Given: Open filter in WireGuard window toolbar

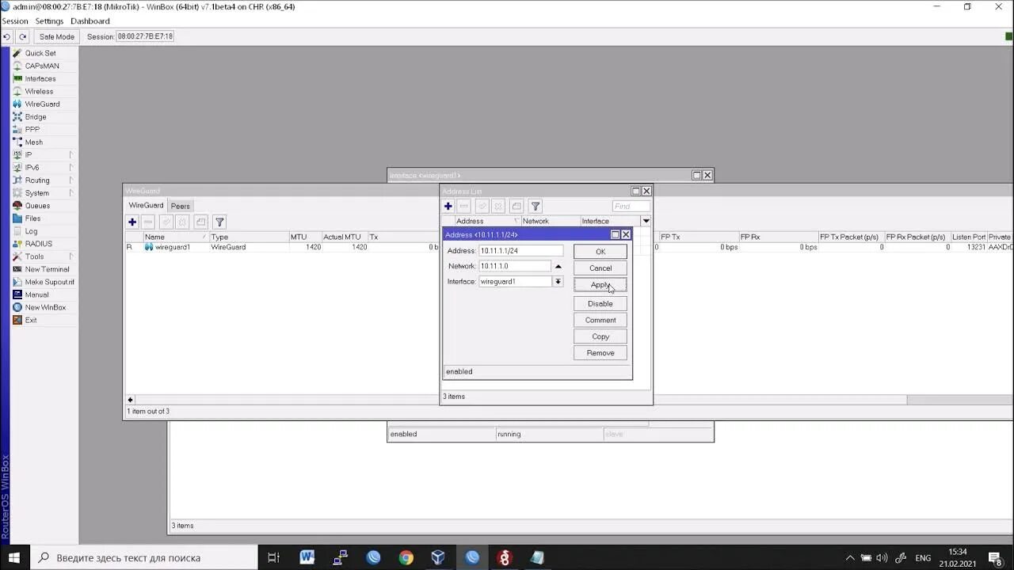Looking at the screenshot, I should coord(219,222).
